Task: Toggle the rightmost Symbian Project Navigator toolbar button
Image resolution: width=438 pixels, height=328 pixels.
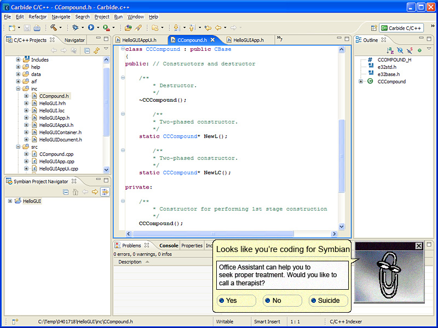Action: tap(105, 192)
